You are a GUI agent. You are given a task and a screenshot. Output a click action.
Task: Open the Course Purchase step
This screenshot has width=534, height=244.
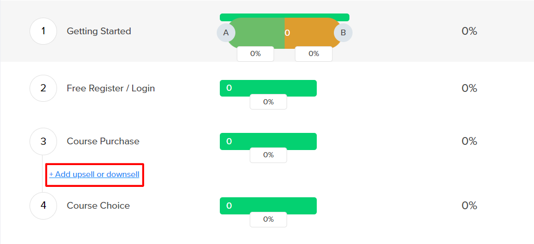(103, 141)
